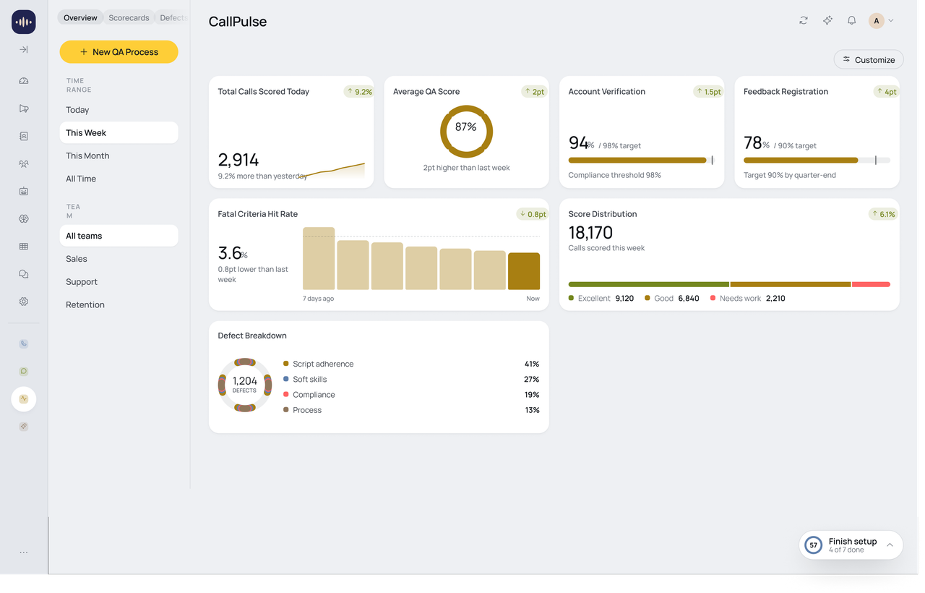This screenshot has height=593, width=925.
Task: Open the dashboard gauge icon in sidebar
Action: [24, 81]
